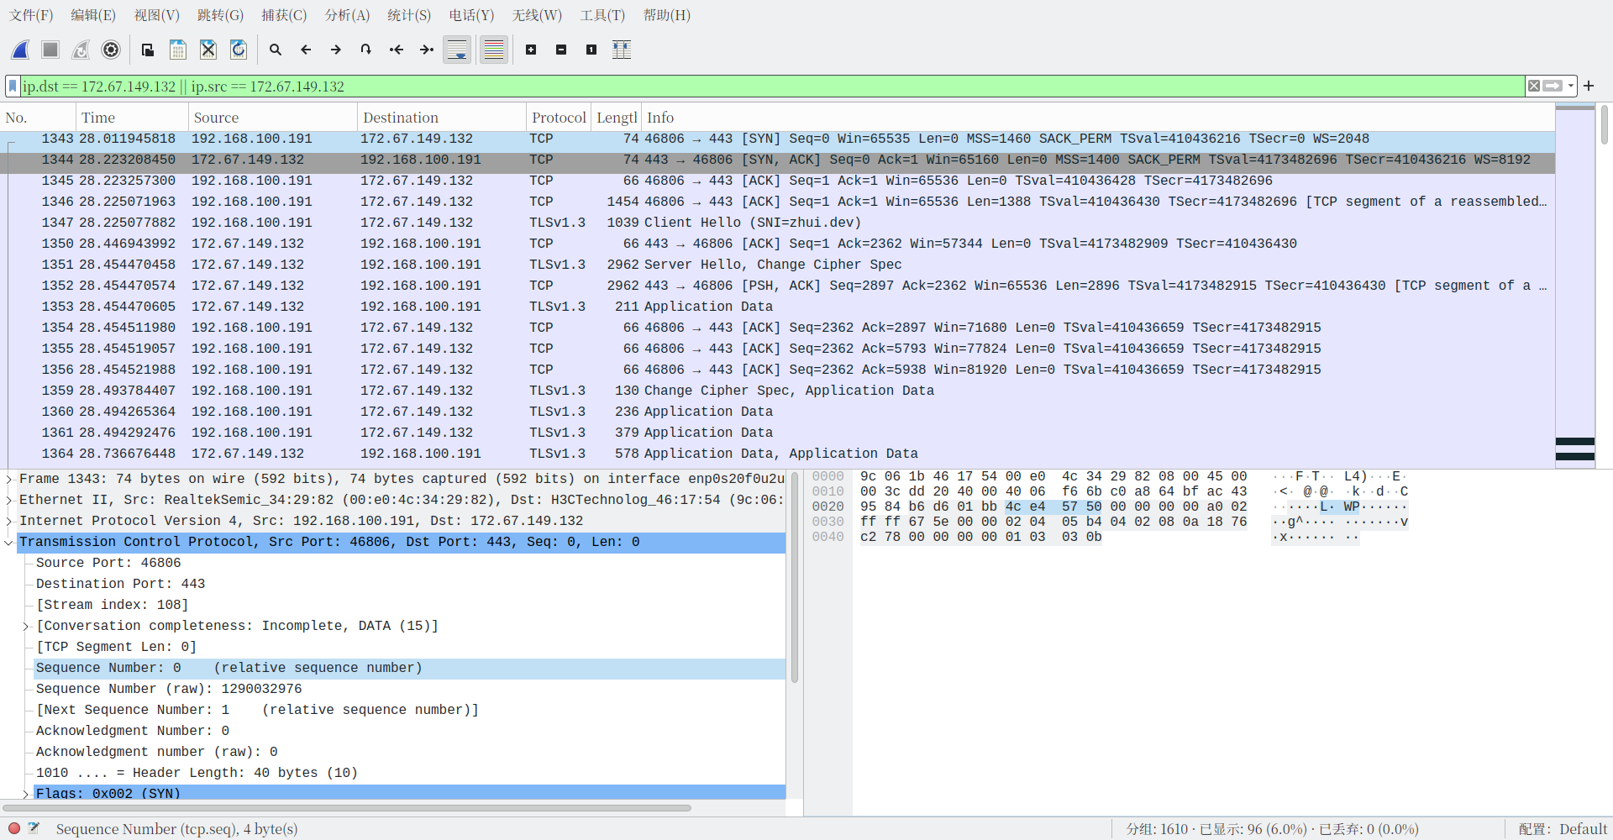Reload the capture file icon
The width and height of the screenshot is (1613, 840).
pyautogui.click(x=239, y=50)
